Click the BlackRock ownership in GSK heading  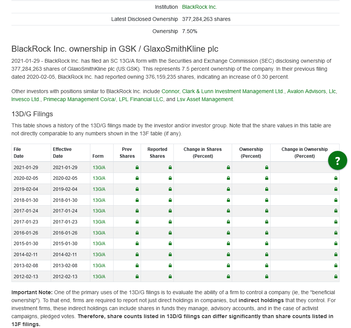[x=115, y=49]
